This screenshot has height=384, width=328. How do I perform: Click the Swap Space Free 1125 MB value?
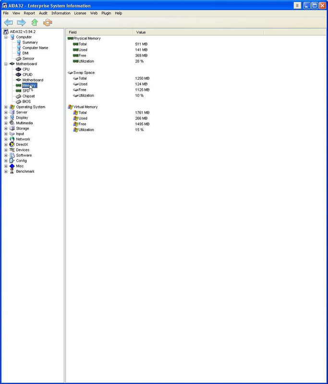click(x=142, y=90)
